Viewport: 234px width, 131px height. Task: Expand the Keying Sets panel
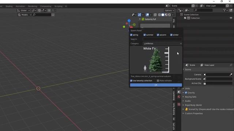tap(190, 97)
